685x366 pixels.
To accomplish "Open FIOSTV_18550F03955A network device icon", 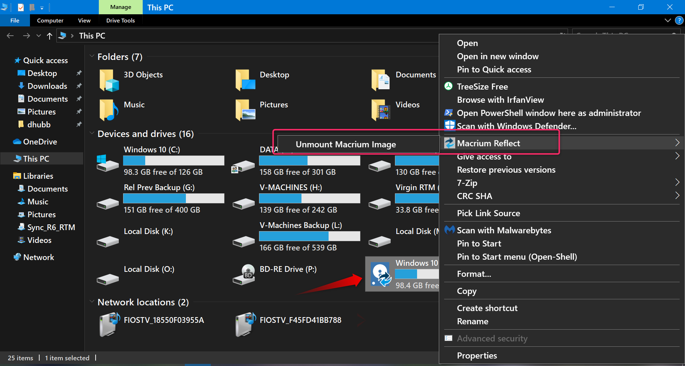I will click(x=110, y=324).
